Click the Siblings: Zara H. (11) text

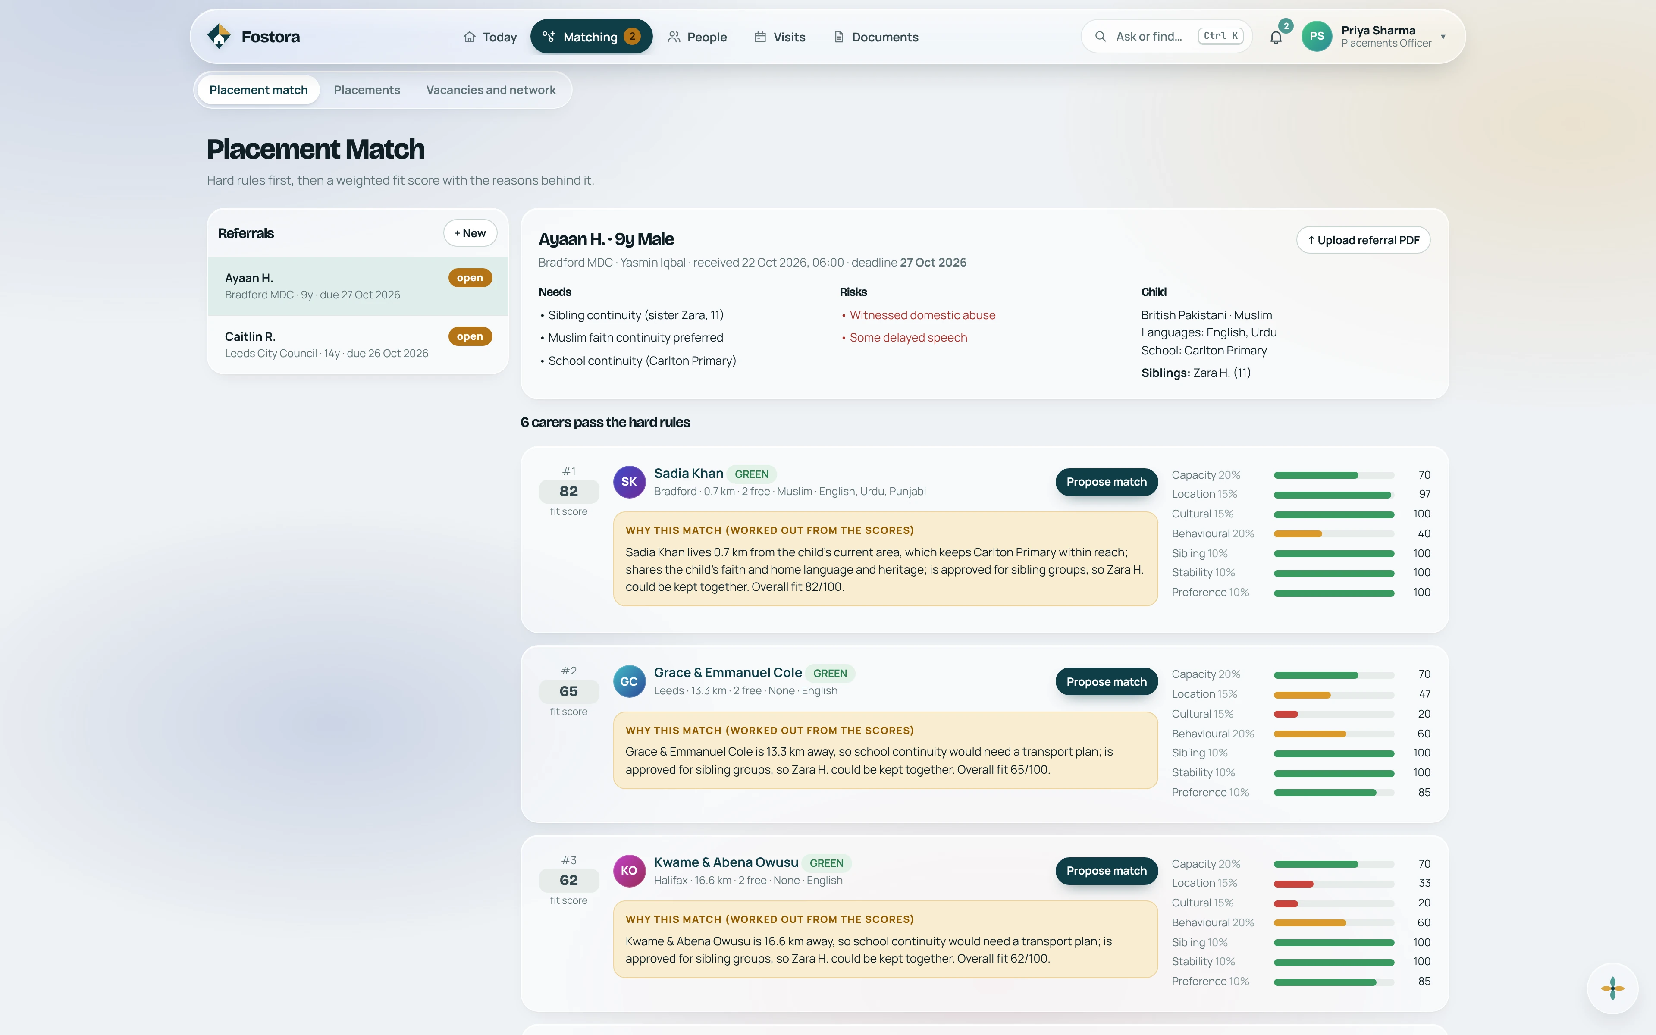(1195, 373)
